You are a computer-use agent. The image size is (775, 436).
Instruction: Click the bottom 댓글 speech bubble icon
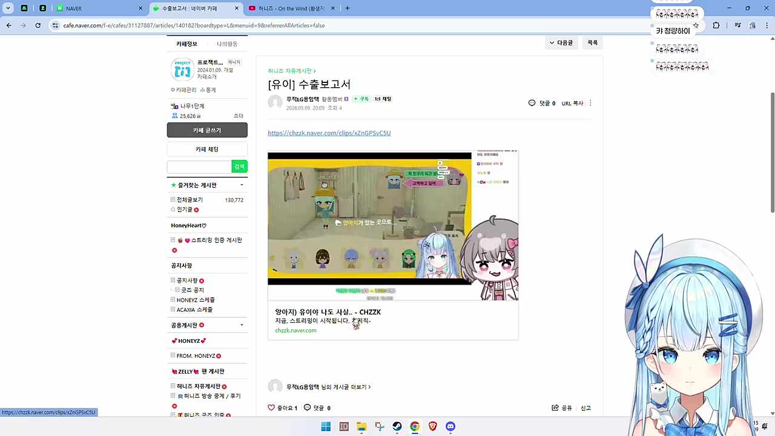pos(307,408)
